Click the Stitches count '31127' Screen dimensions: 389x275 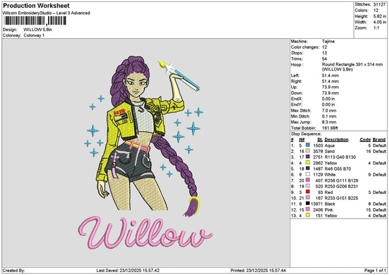coord(379,5)
